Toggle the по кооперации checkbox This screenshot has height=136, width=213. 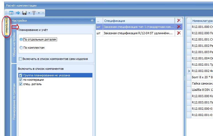tap(21, 80)
